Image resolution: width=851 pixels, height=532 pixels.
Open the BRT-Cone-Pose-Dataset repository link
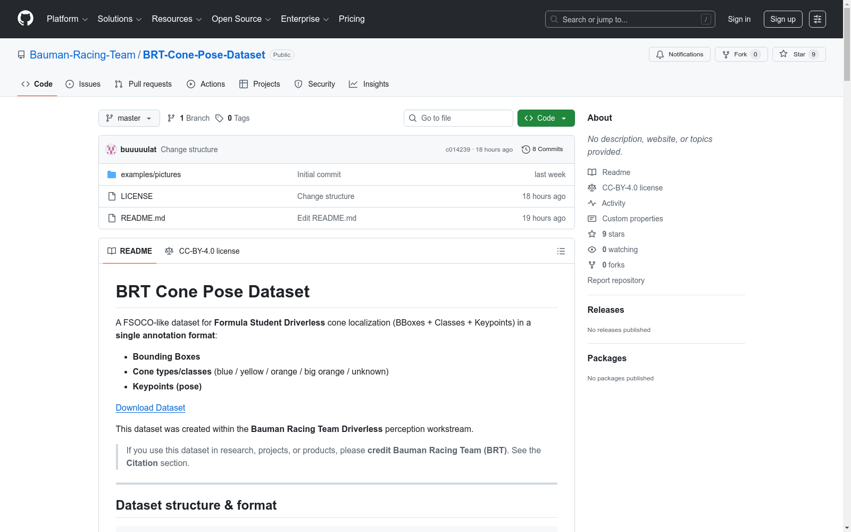pyautogui.click(x=204, y=55)
